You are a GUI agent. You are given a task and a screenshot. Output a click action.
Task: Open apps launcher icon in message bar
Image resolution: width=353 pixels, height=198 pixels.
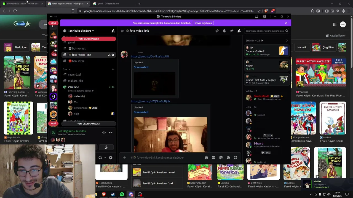click(x=236, y=158)
